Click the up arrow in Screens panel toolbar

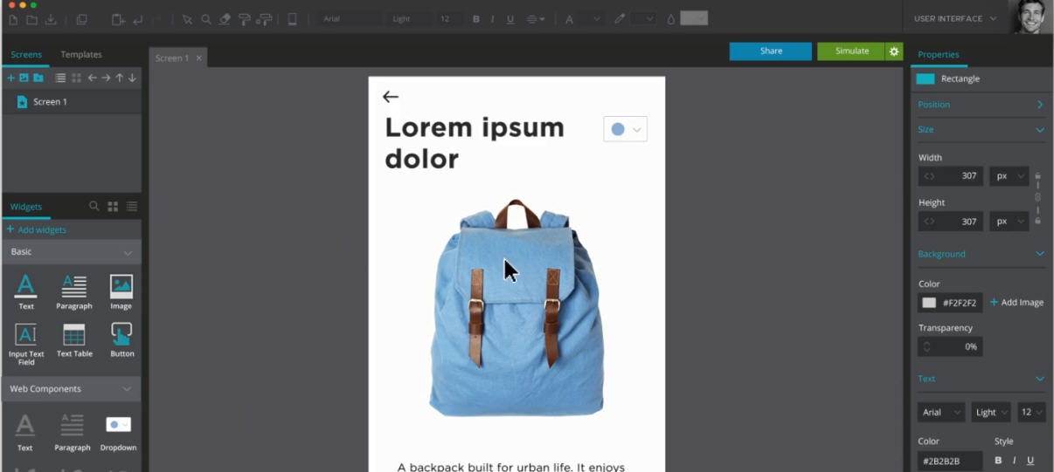coord(120,78)
